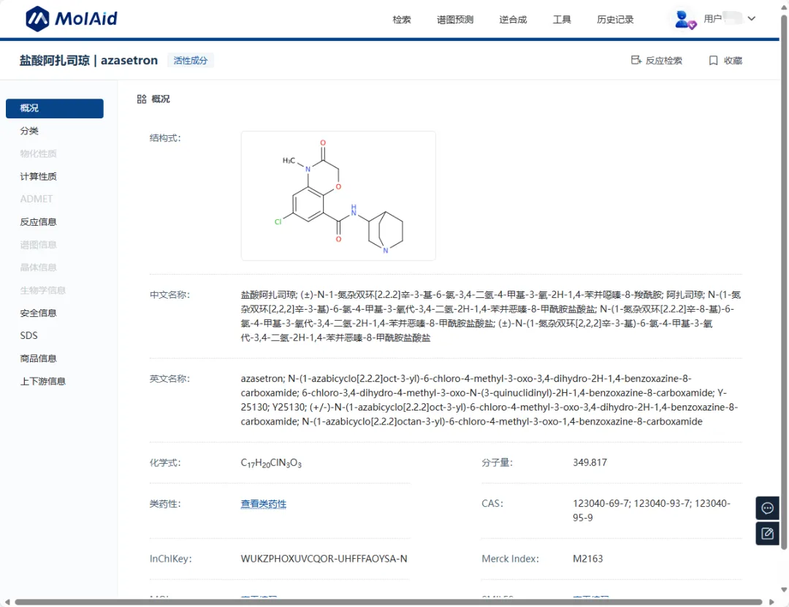Click the vertical scrollbar on the right
The height and width of the screenshot is (607, 789).
coord(784,282)
